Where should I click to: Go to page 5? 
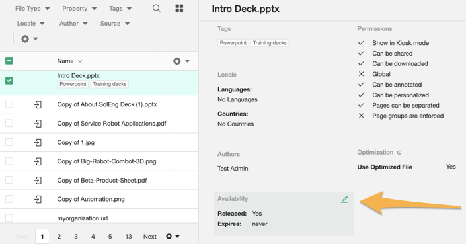pyautogui.click(x=110, y=237)
